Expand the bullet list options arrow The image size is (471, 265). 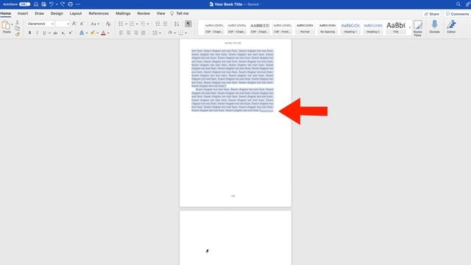coord(126,24)
